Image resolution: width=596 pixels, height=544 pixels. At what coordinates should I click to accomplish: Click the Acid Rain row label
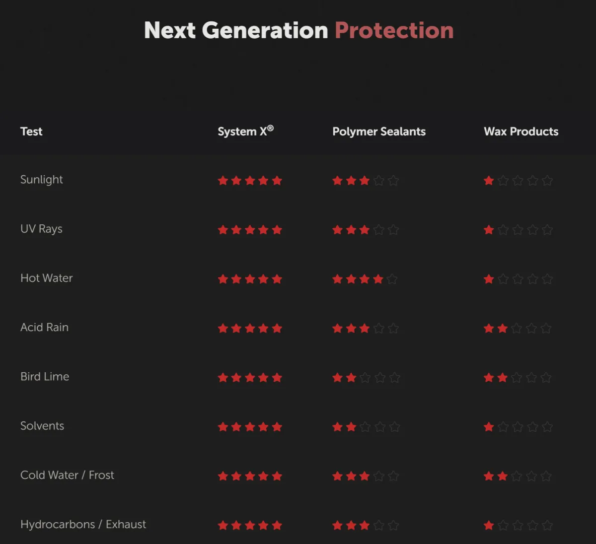45,327
